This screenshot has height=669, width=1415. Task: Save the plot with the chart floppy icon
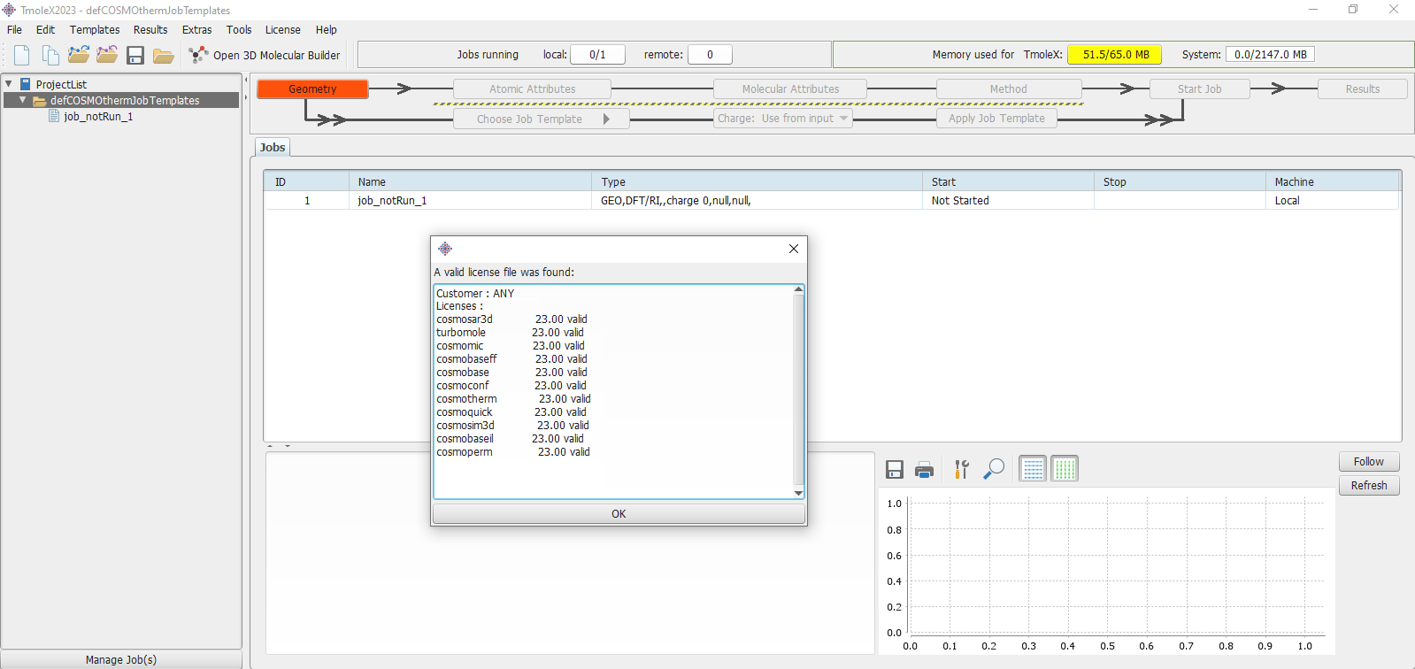pyautogui.click(x=895, y=470)
